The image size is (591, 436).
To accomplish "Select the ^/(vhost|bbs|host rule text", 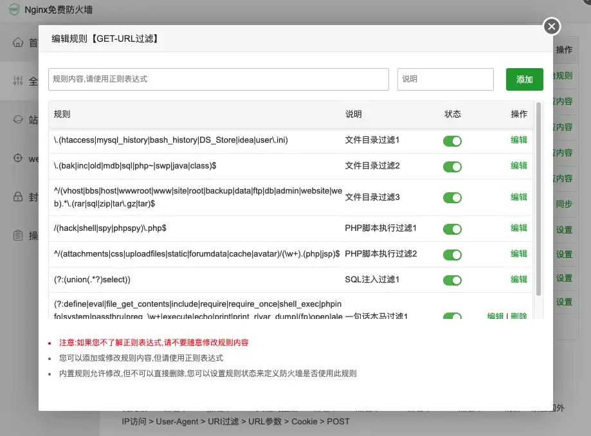I will (x=198, y=197).
